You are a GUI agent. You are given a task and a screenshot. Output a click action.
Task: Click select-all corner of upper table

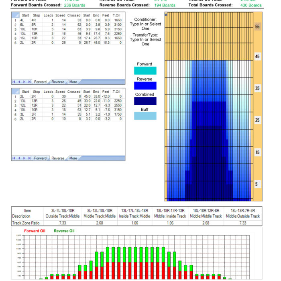click(x=16, y=15)
